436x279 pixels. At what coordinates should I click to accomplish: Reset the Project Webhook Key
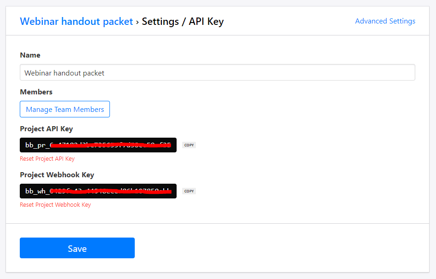tap(55, 204)
